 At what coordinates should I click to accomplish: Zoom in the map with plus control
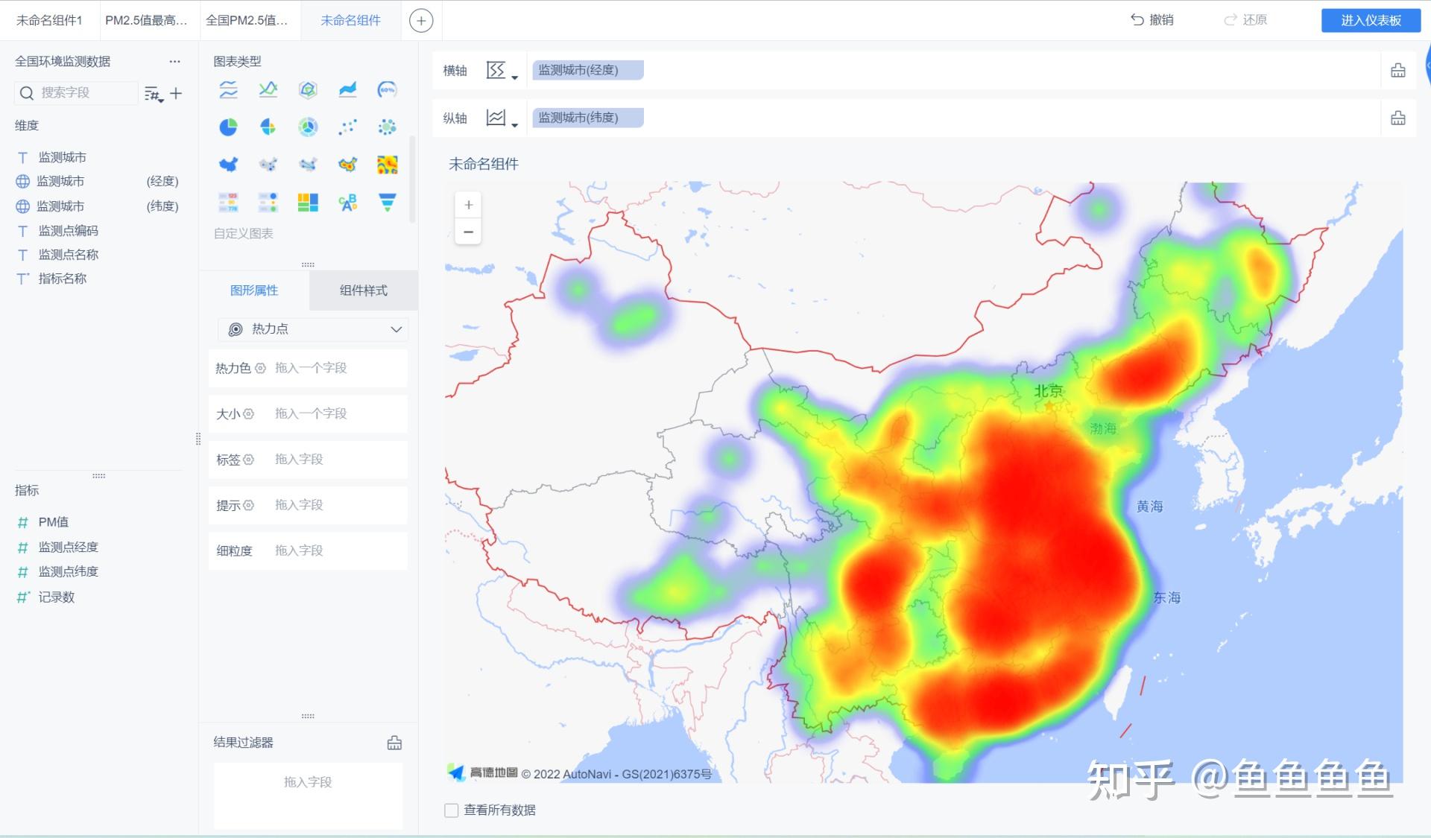[469, 204]
